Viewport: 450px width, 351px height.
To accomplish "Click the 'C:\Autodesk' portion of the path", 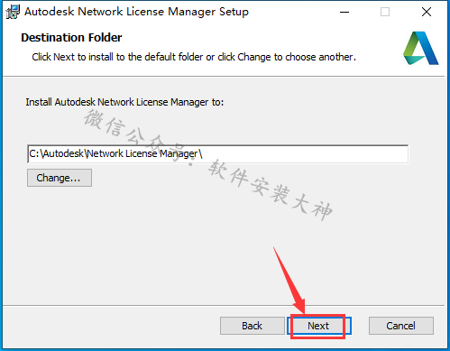I will [56, 153].
